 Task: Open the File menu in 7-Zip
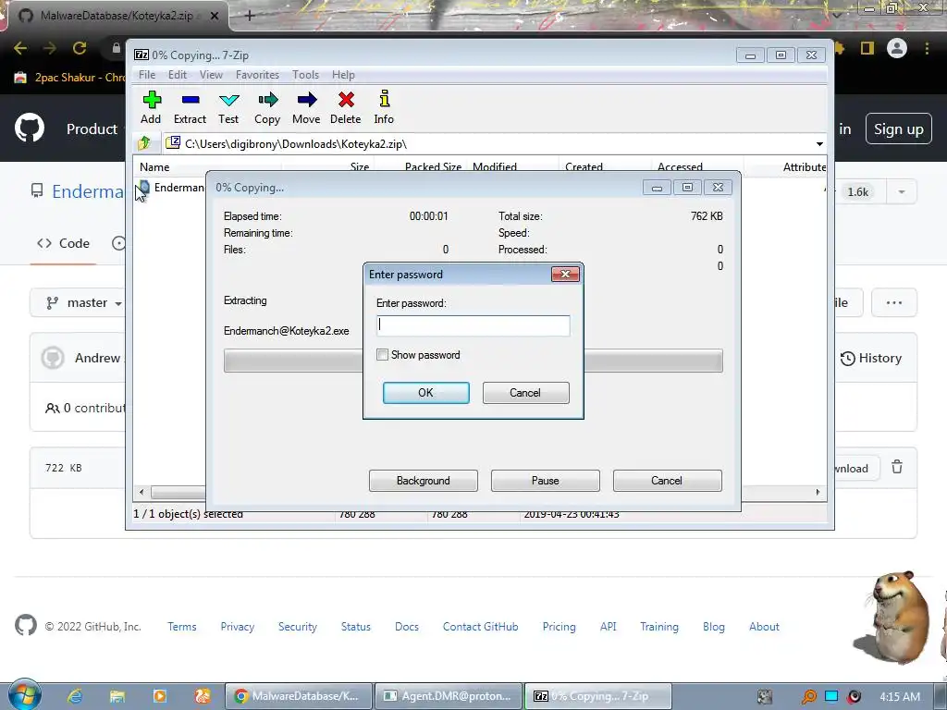click(x=147, y=74)
